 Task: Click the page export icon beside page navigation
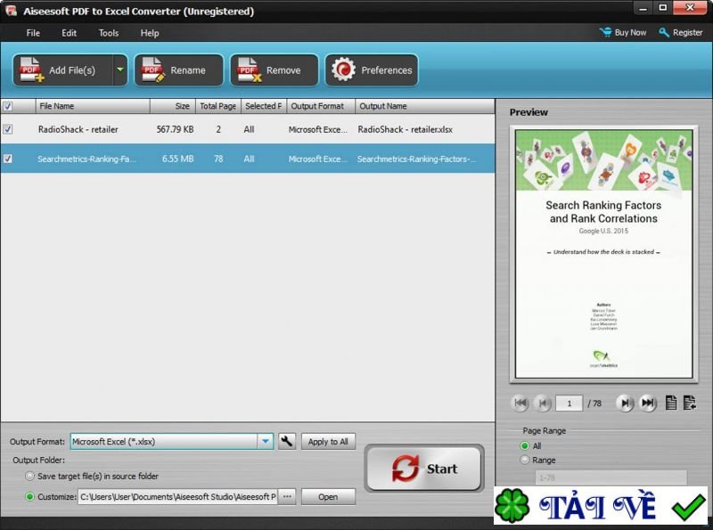pos(691,403)
